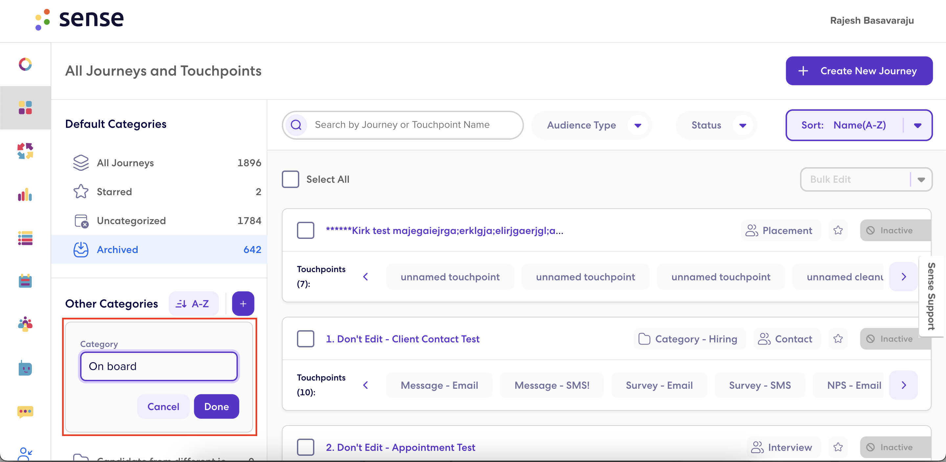The image size is (946, 462).
Task: Select the Kirk test journey checkbox
Action: pos(305,230)
